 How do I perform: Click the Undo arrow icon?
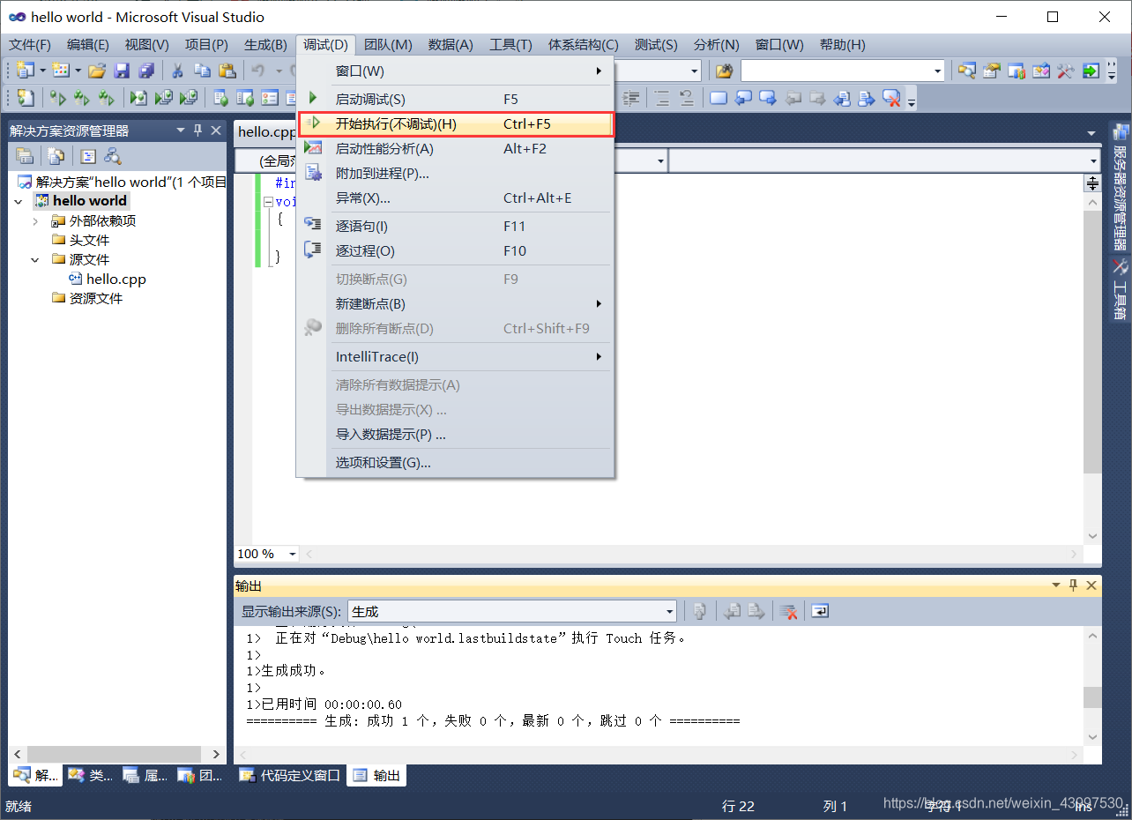coord(258,71)
